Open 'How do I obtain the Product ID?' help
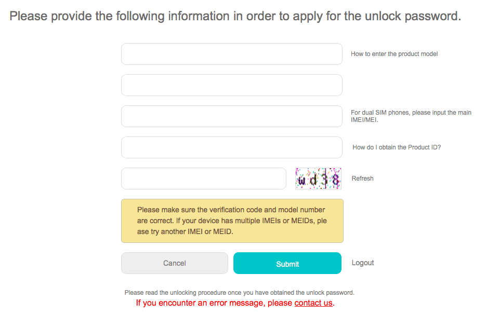The image size is (486, 314). click(x=397, y=147)
